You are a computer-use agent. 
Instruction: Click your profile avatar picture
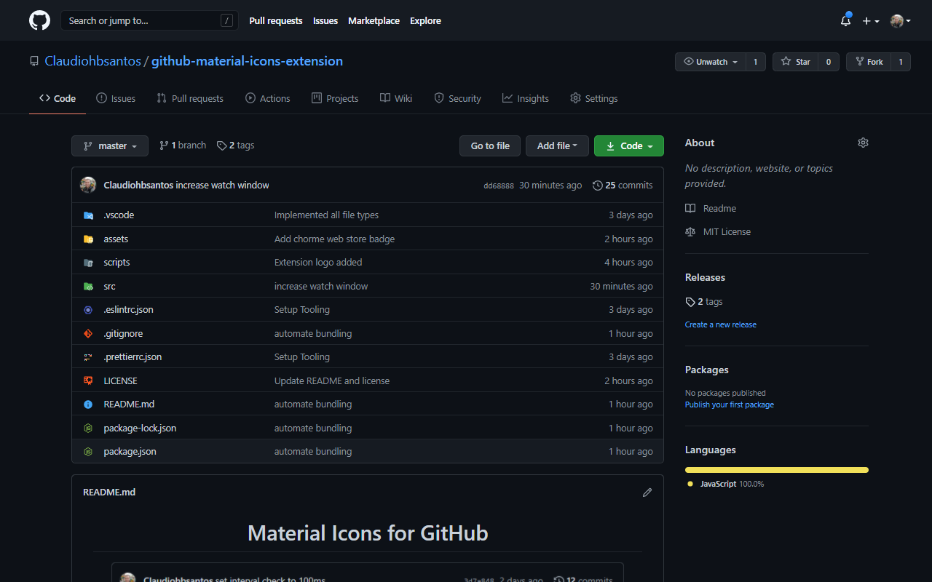pyautogui.click(x=896, y=20)
